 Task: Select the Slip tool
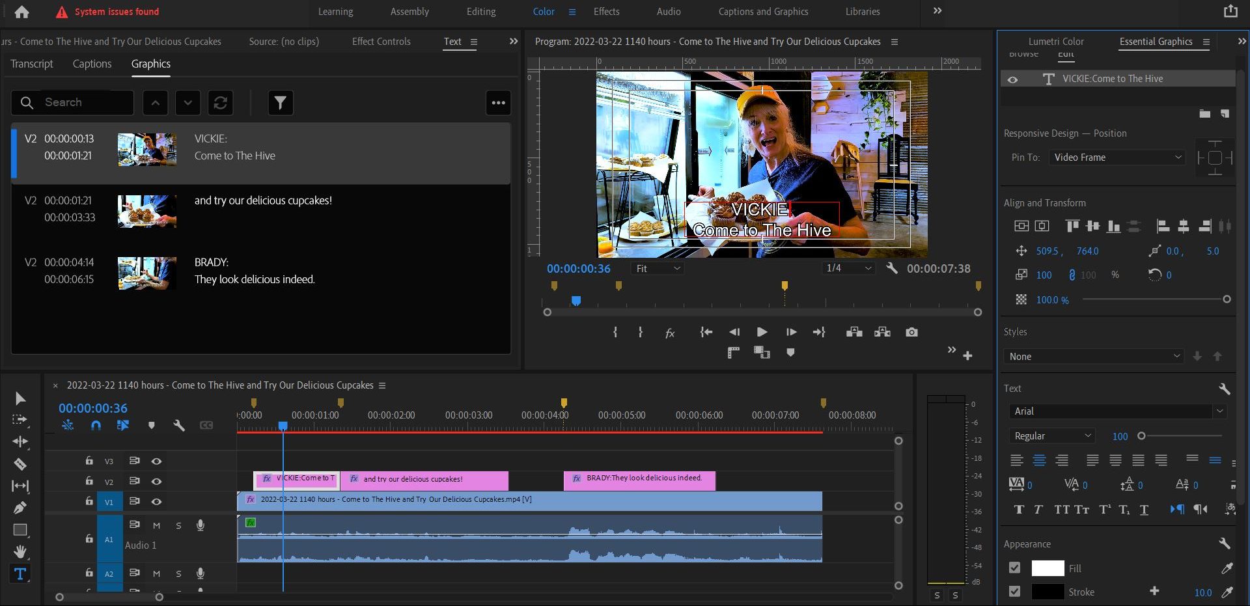point(20,486)
